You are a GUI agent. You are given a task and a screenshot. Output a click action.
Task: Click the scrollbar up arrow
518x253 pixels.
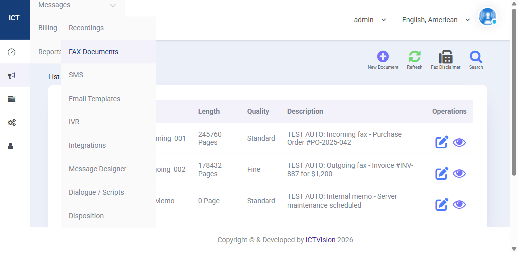click(514, 3)
